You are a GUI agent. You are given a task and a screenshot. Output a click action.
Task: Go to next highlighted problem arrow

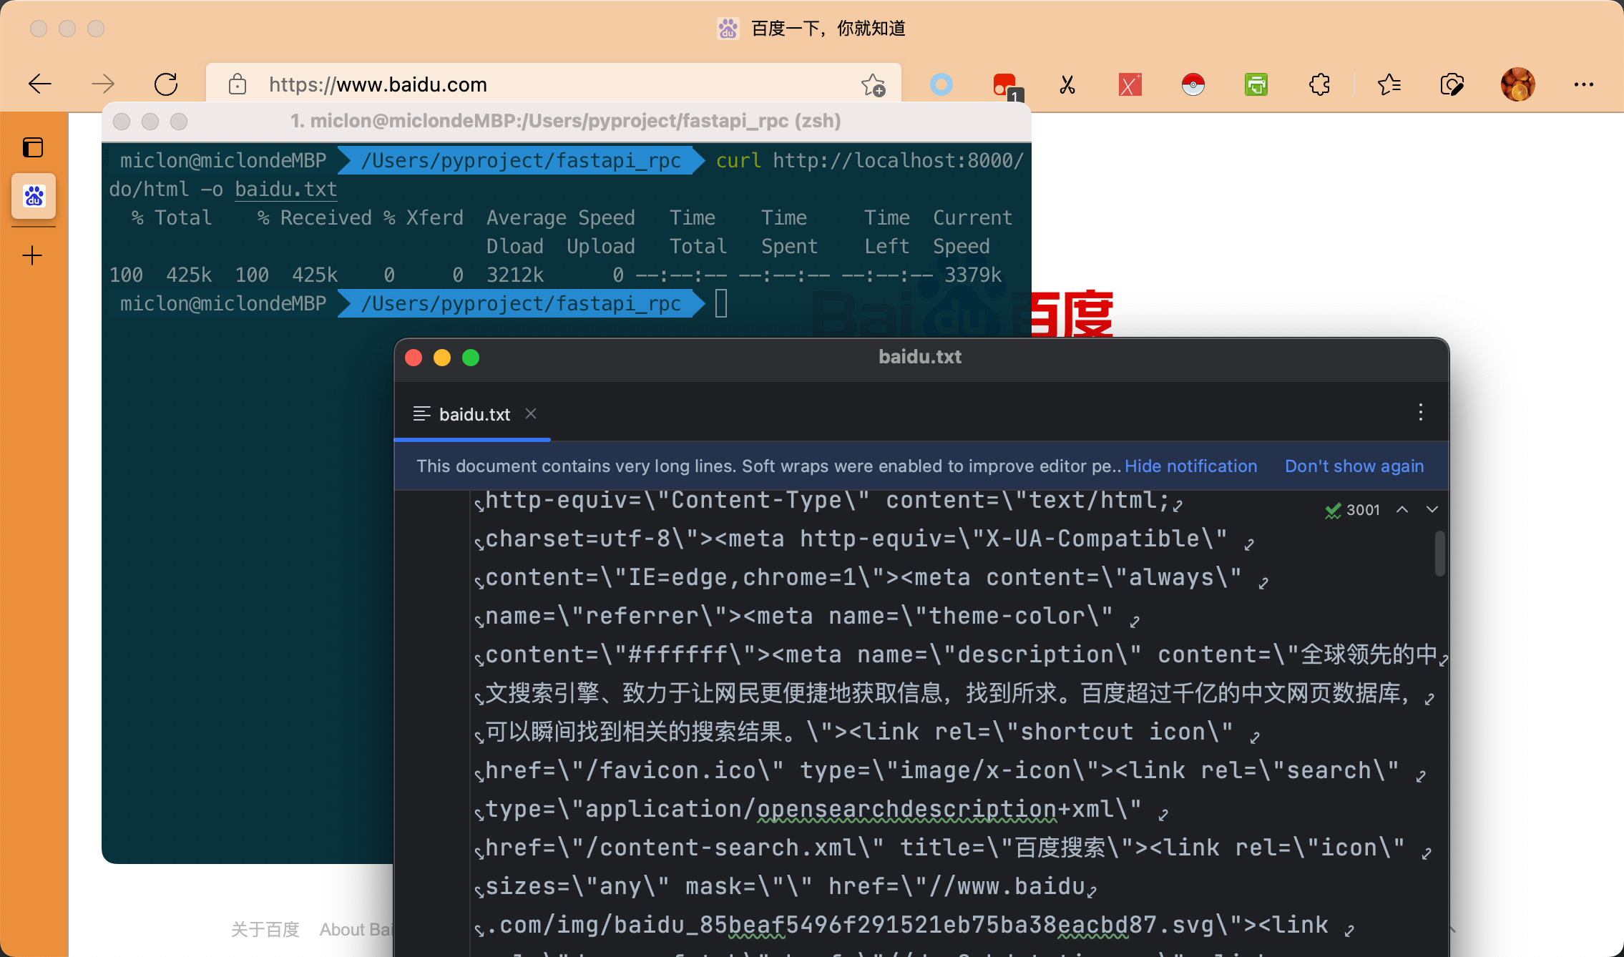coord(1432,509)
